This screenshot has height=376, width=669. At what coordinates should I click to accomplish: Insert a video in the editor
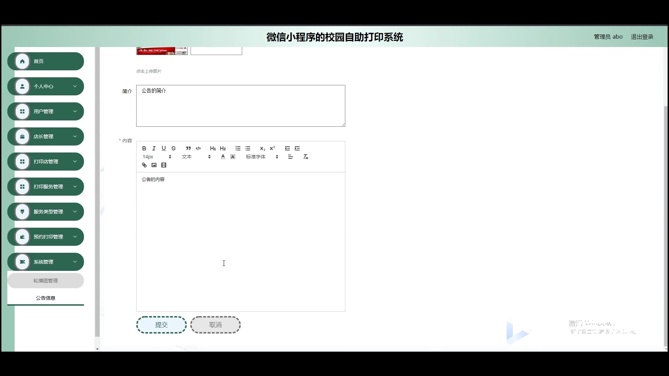point(164,165)
